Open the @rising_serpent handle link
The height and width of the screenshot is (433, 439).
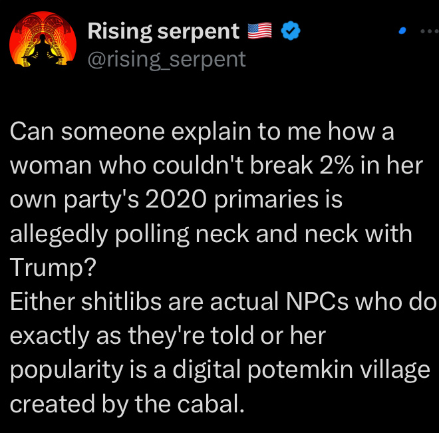coord(167,60)
